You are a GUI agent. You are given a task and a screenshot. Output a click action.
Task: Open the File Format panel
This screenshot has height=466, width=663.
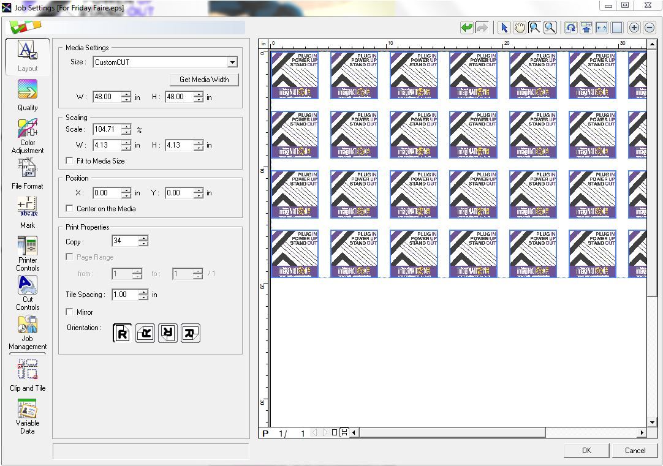(28, 174)
